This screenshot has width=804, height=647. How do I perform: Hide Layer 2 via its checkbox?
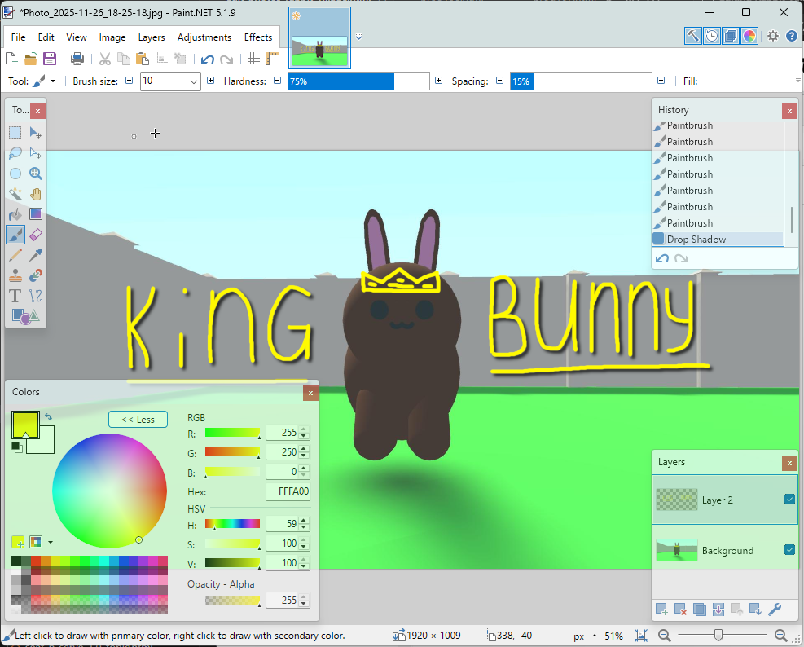(789, 500)
